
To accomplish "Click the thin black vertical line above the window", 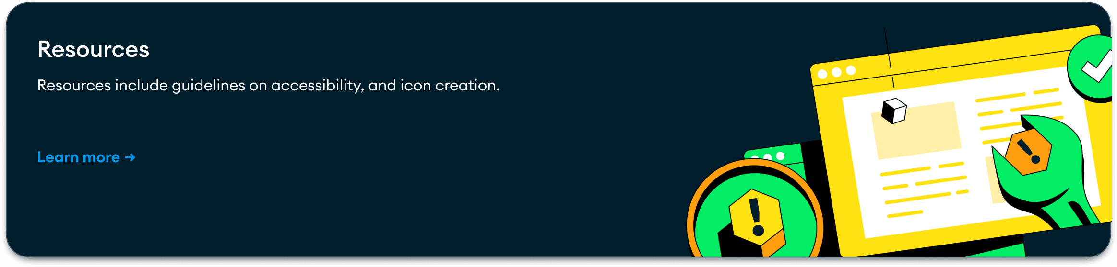I will point(889,57).
